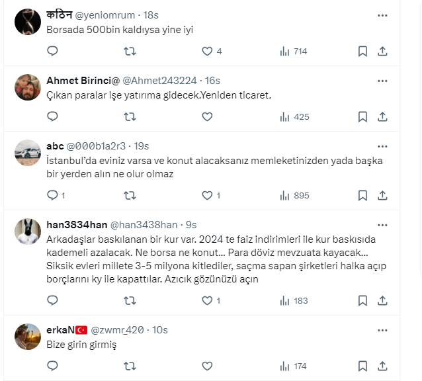Reply to yeniomrum's tweet about Borsada
422x381 pixels.
tap(53, 51)
